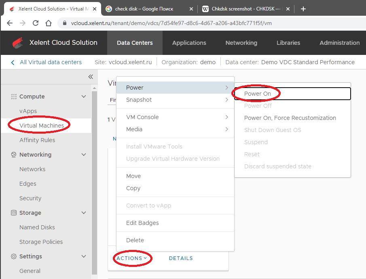Select Move in the actions menu
The width and height of the screenshot is (366, 279).
coord(175,176)
